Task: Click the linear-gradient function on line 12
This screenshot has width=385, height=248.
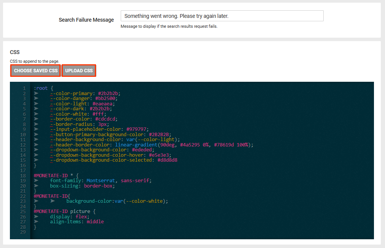Action: pos(136,145)
